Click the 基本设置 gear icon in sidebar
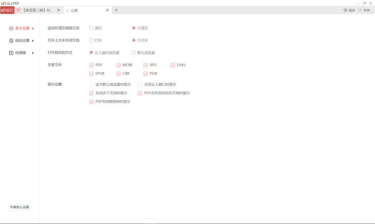 11,28
